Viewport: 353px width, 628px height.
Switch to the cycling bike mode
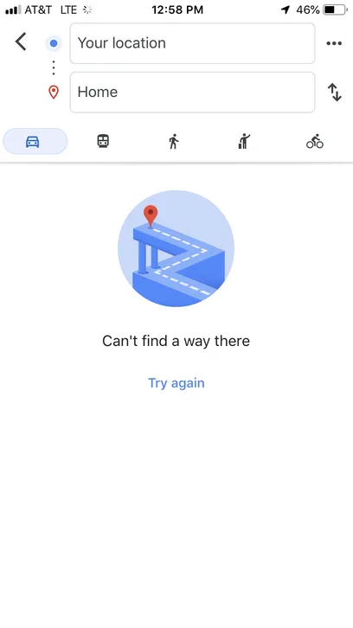[x=315, y=141]
